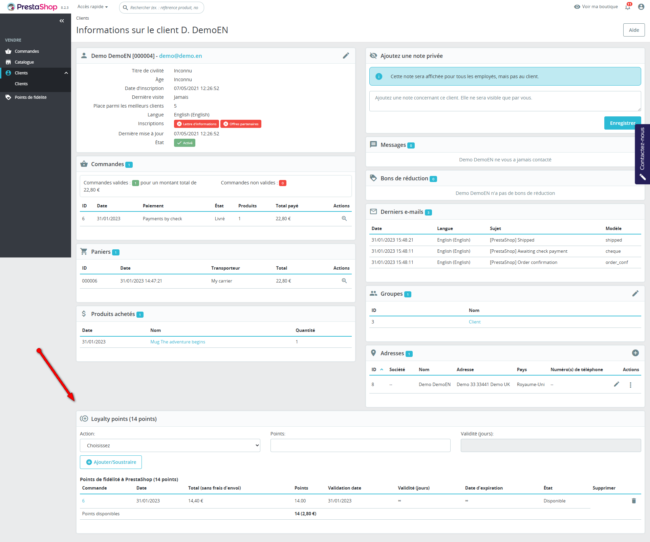
Task: Open notifications bell icon
Action: [x=628, y=7]
